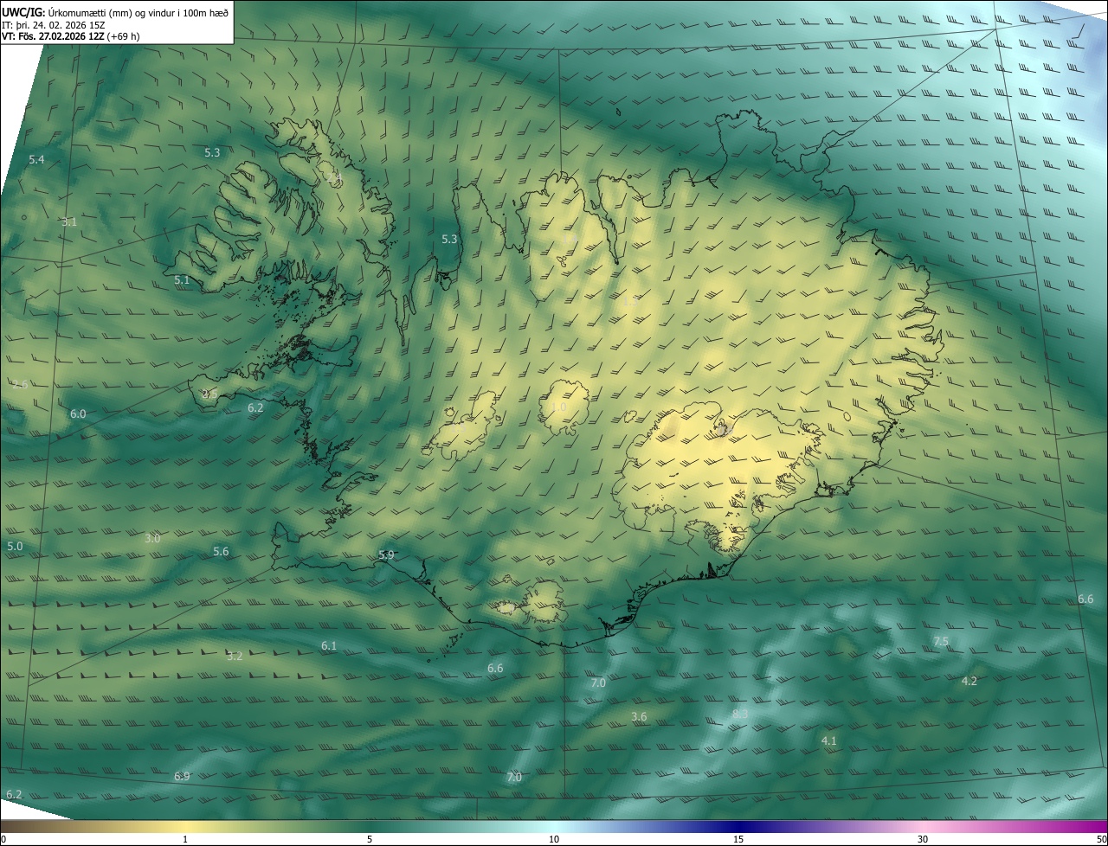Click the 6.0 value label
This screenshot has width=1108, height=846.
[78, 414]
